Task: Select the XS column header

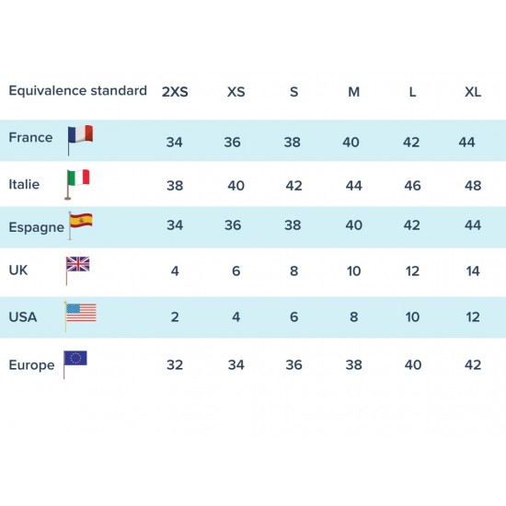Action: point(236,92)
